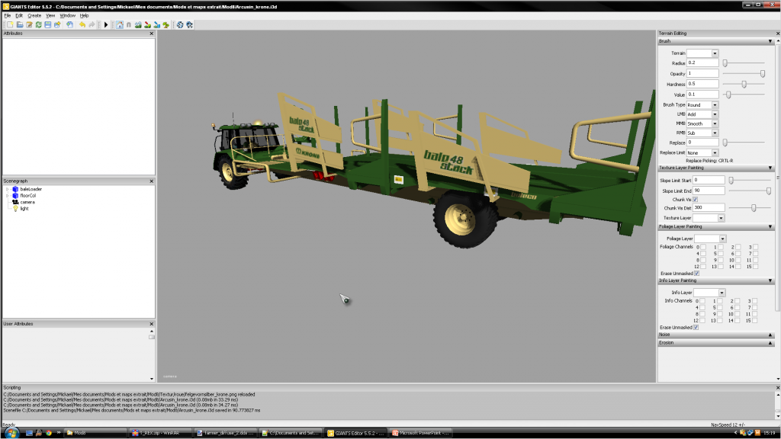The image size is (781, 439).
Task: Open the Texture Layer dropdown
Action: pyautogui.click(x=721, y=218)
